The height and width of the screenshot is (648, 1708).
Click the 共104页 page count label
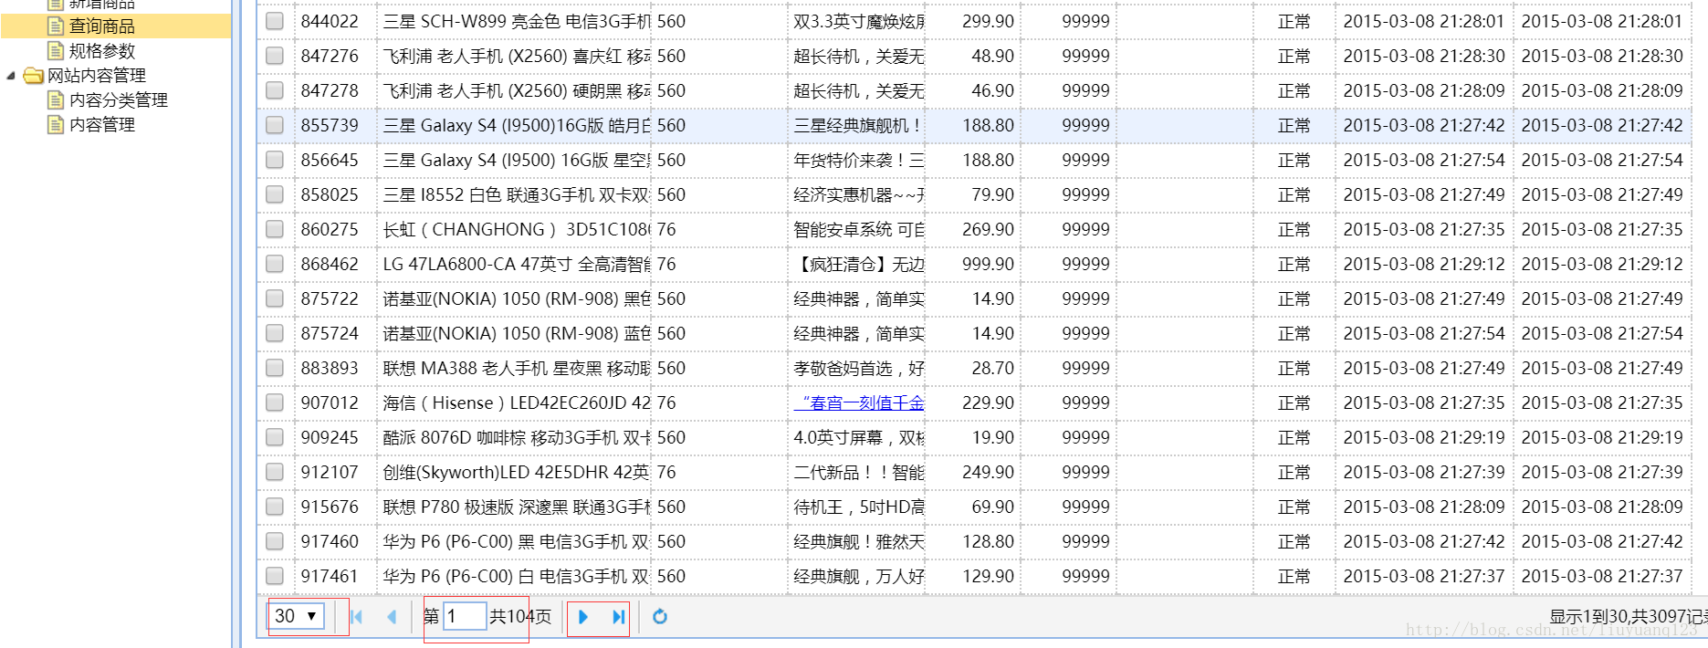click(520, 616)
